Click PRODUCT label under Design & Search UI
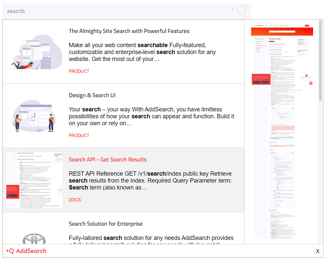Viewport: 326px width, 260px height. [x=79, y=135]
